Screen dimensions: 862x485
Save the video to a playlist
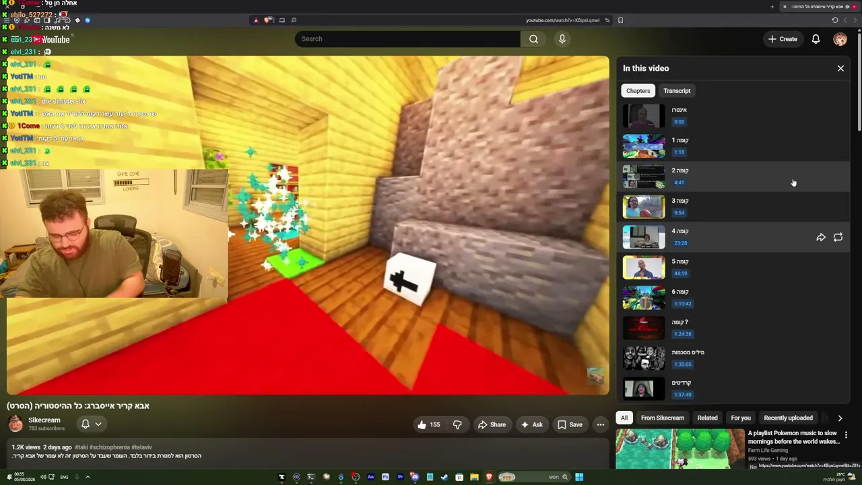coord(570,424)
